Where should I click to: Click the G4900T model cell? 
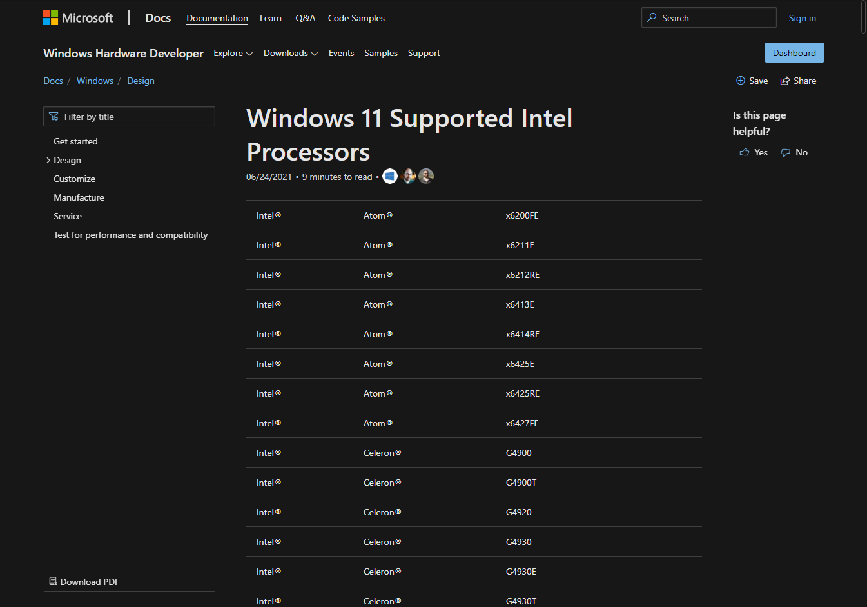[x=521, y=483]
